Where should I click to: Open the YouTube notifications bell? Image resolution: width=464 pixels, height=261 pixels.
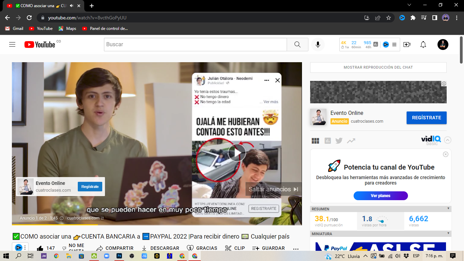423,45
